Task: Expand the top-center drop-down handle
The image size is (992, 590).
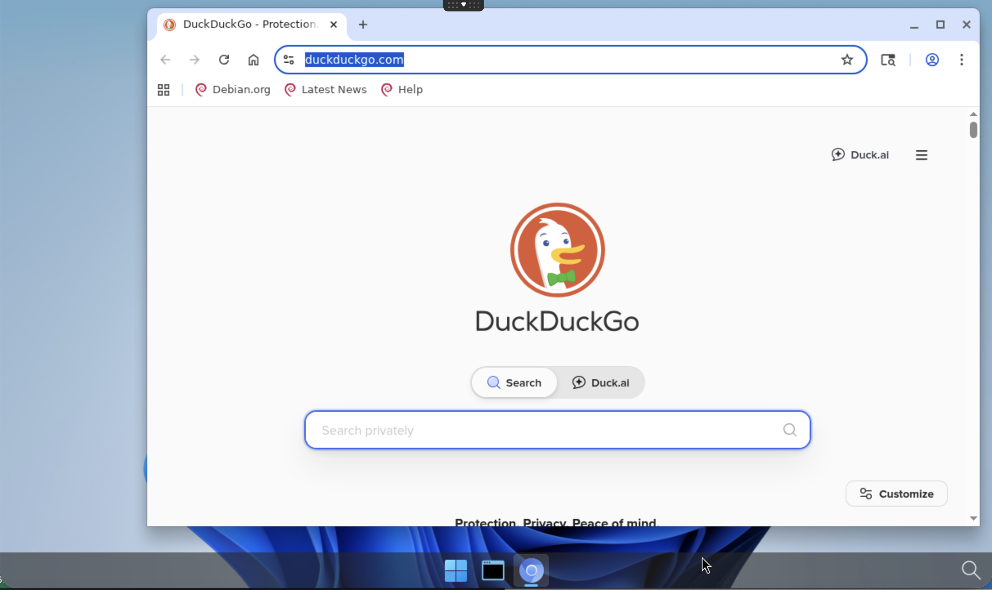Action: pyautogui.click(x=464, y=5)
